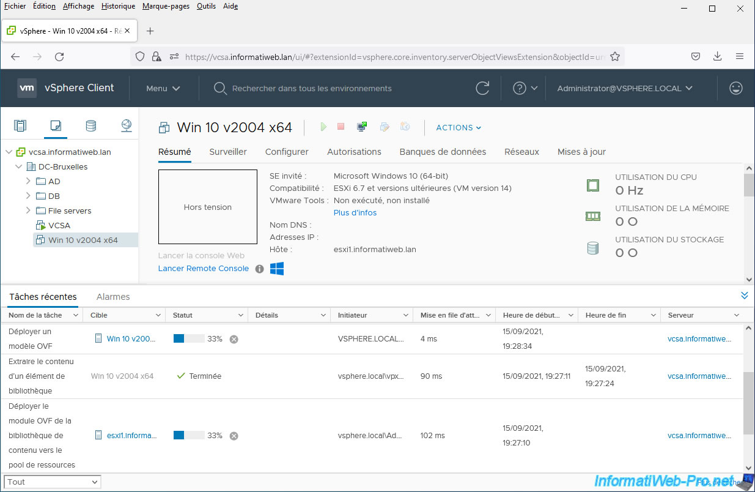Cancel the Deploy OVF template task
The height and width of the screenshot is (492, 755).
click(x=234, y=339)
